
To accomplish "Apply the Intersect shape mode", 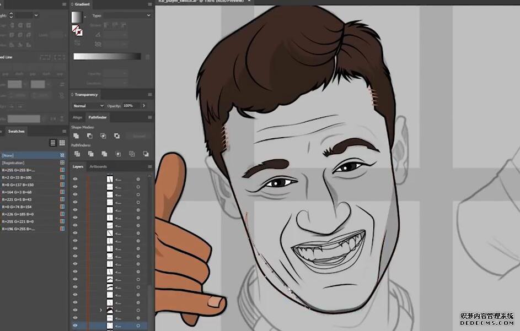I will tap(103, 136).
